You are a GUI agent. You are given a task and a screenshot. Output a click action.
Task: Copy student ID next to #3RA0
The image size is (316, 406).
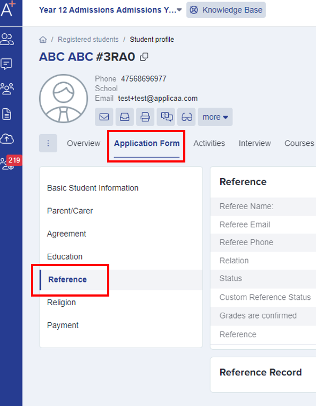coord(144,57)
